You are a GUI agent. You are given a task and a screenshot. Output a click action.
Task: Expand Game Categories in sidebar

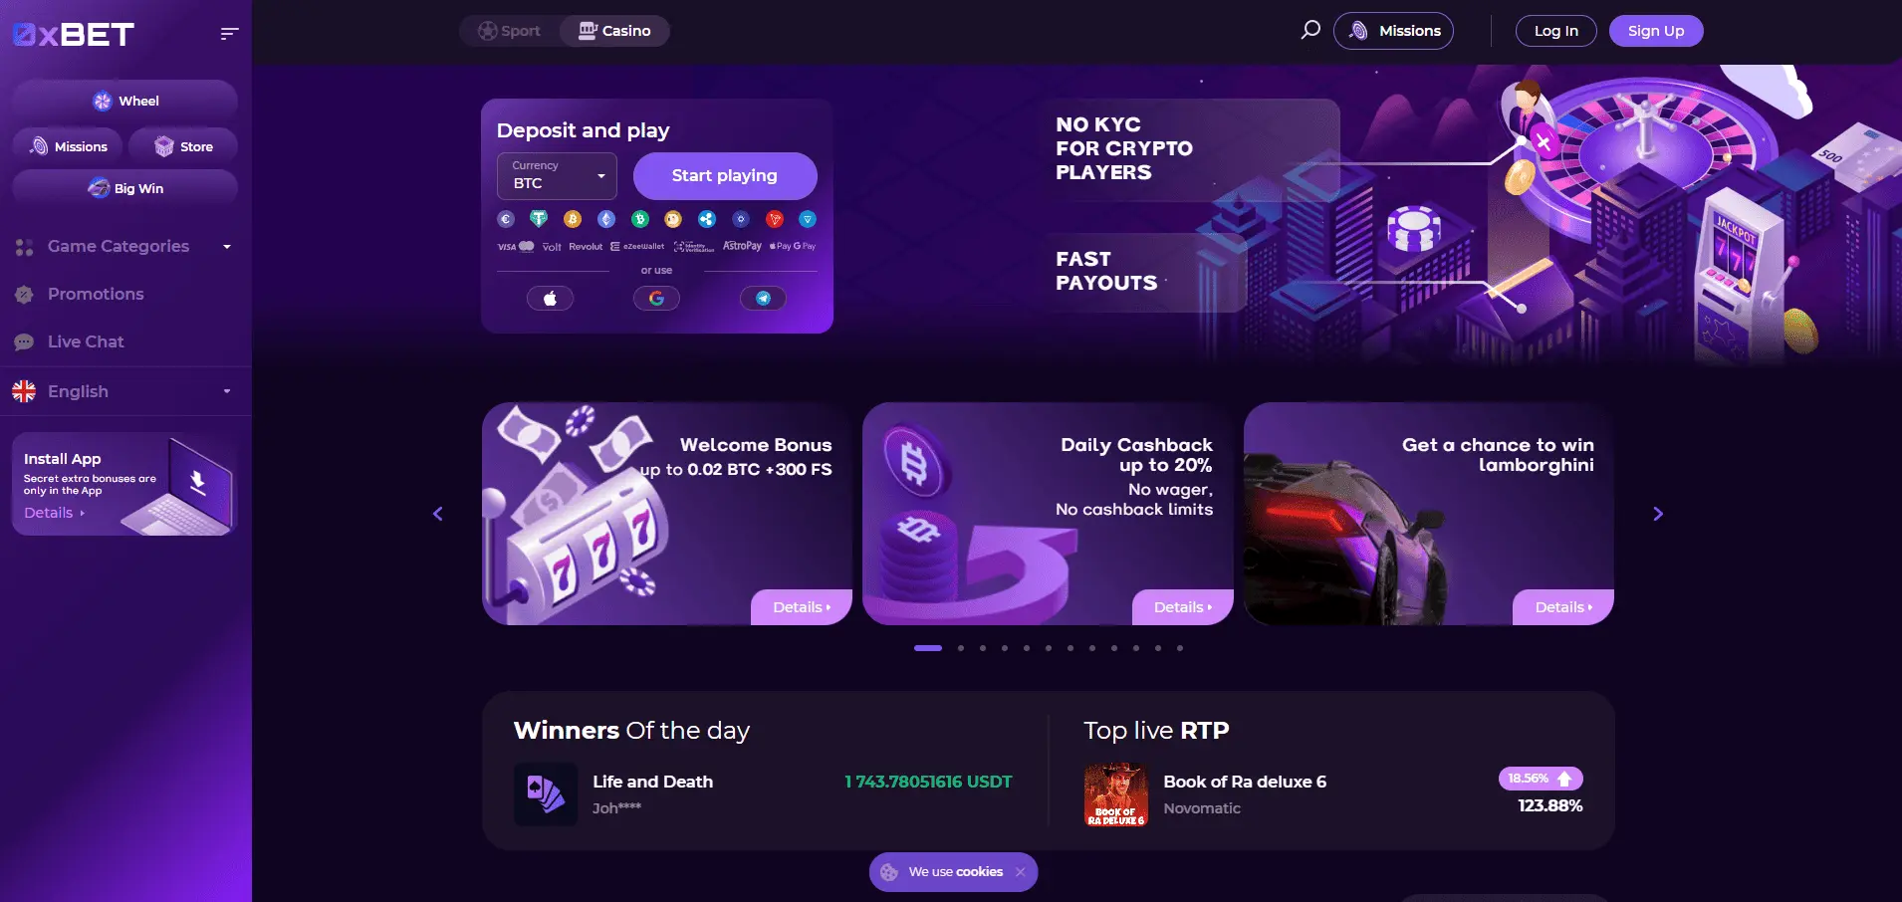pyautogui.click(x=125, y=246)
